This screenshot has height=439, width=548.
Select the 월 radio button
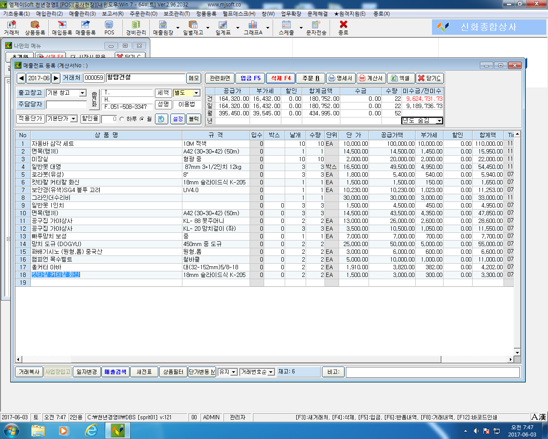[142, 119]
